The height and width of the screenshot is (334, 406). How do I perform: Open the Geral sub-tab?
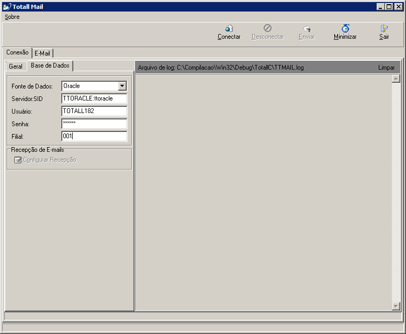16,66
